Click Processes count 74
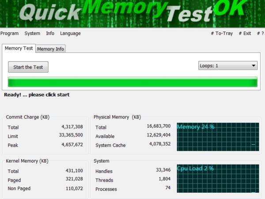 168,188
